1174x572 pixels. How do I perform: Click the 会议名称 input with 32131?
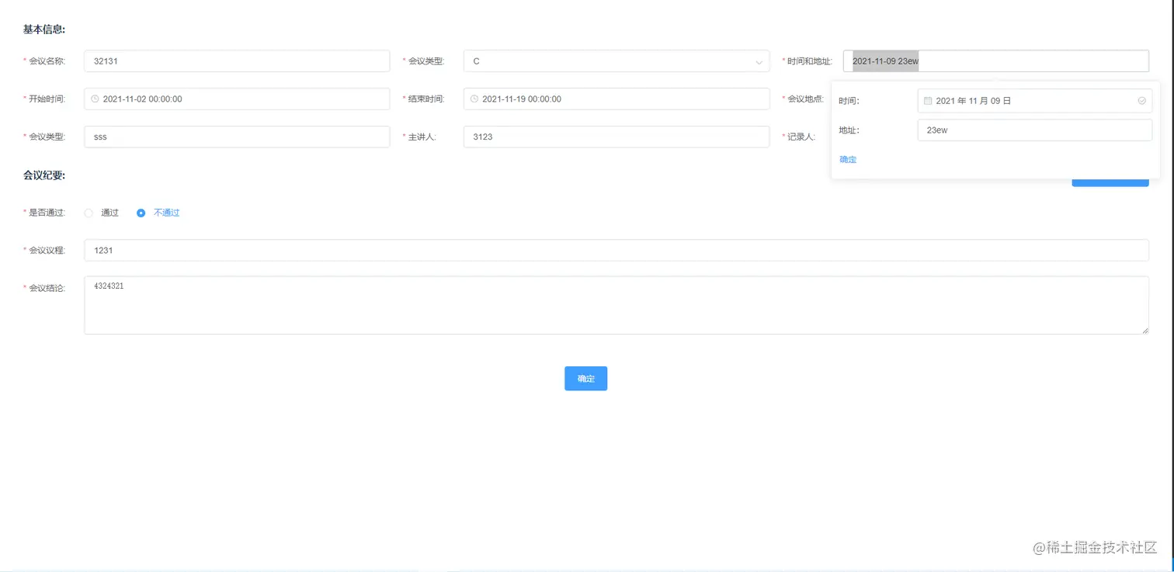coord(237,61)
